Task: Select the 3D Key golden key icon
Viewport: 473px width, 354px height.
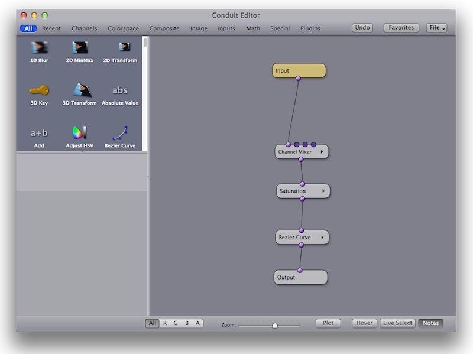Action: [39, 90]
